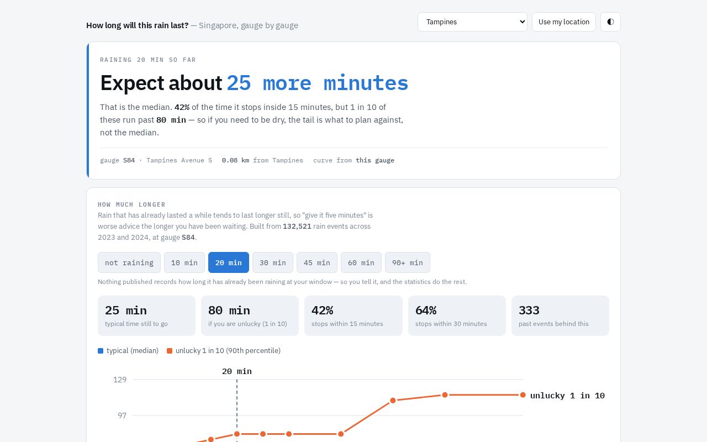This screenshot has height=442, width=707.
Task: Click the "97" y-axis label
Action: [122, 415]
